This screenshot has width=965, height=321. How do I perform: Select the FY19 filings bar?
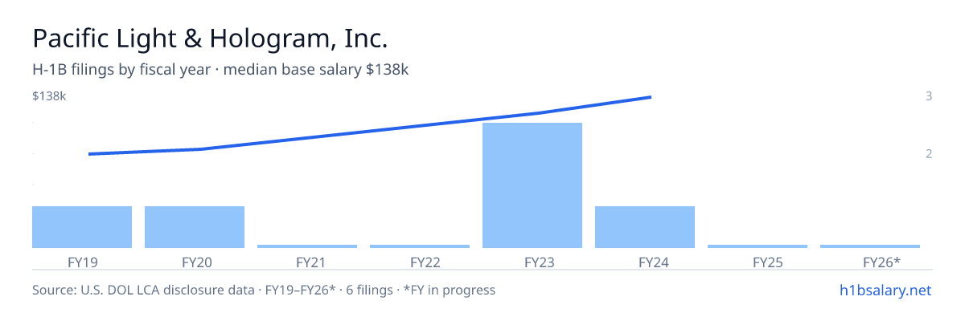click(82, 227)
